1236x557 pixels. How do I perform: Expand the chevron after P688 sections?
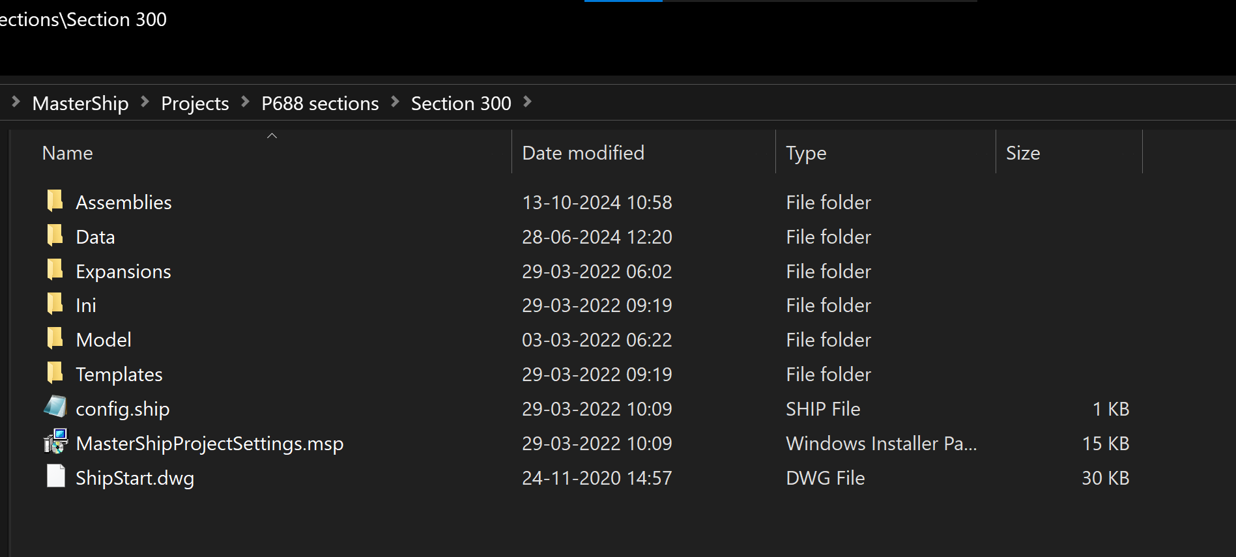point(395,102)
